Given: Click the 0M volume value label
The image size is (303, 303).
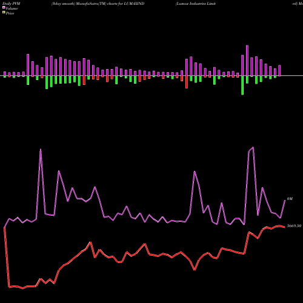Looking at the screenshot, I should pos(290,199).
